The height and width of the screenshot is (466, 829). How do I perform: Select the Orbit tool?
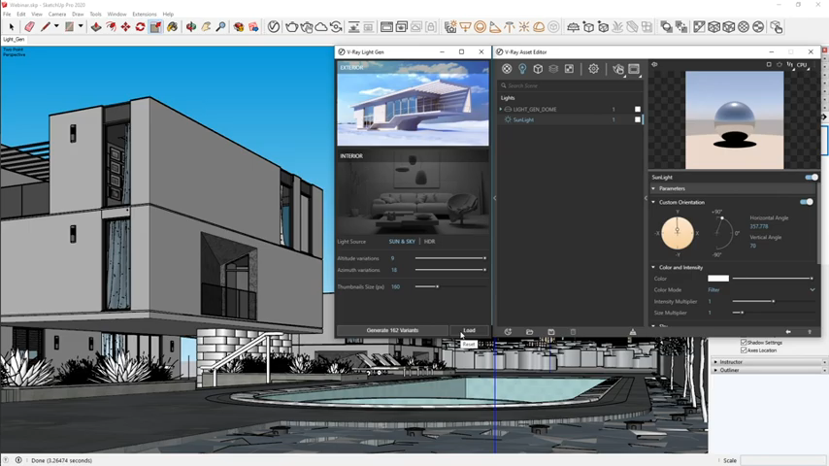[191, 26]
